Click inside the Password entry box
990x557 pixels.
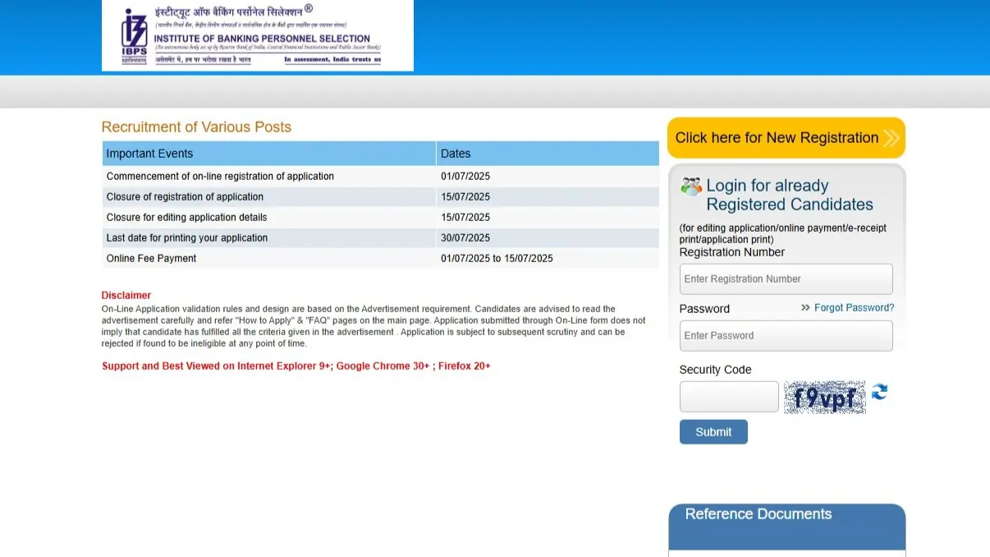click(x=785, y=335)
